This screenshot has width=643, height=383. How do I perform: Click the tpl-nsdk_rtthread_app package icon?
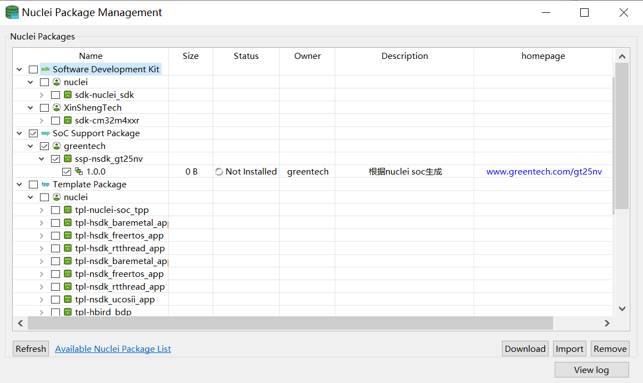pyautogui.click(x=68, y=286)
